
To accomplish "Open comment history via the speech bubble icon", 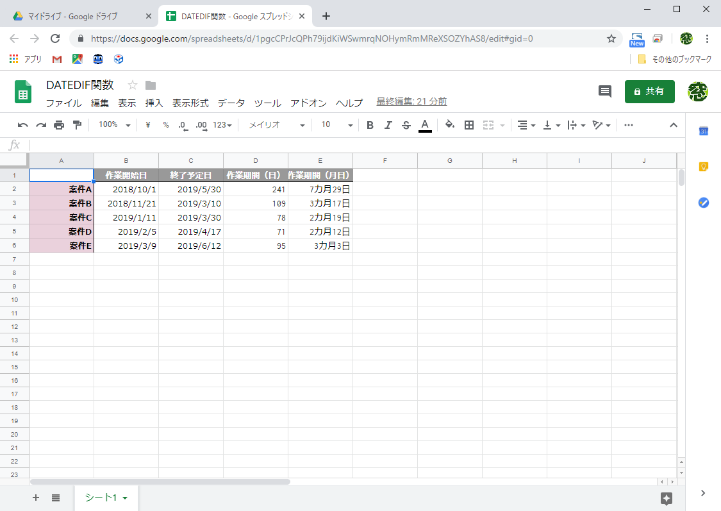I will pos(604,92).
